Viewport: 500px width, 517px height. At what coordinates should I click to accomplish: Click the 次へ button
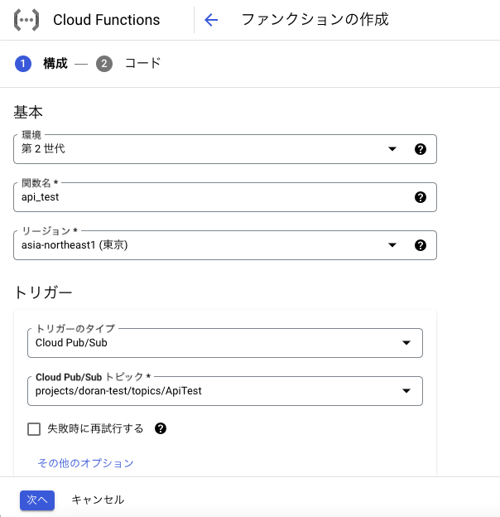[37, 500]
